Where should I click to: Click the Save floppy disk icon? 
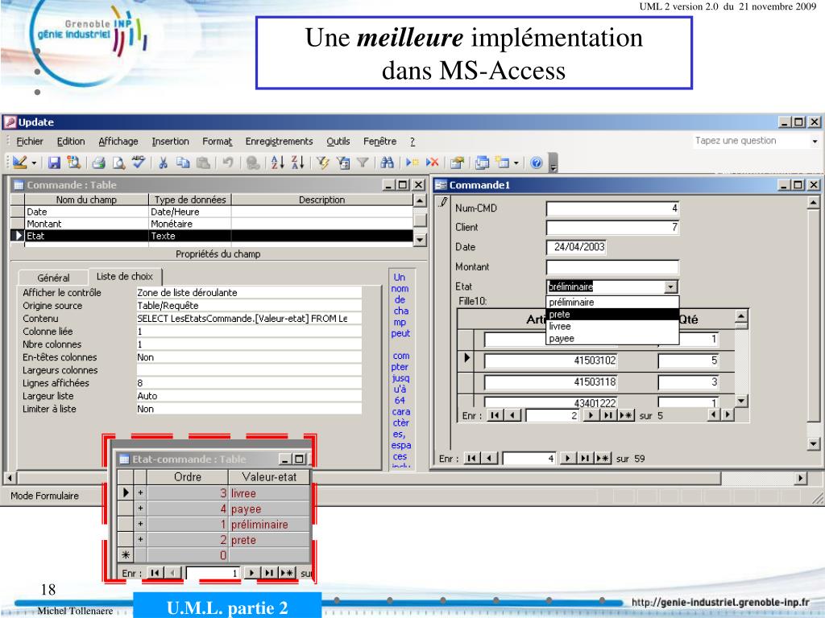(54, 163)
